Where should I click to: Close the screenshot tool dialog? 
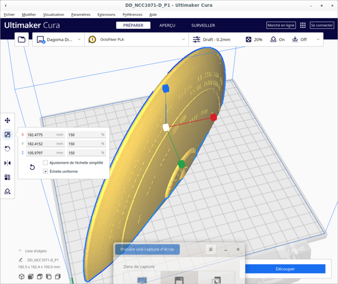coord(238,249)
